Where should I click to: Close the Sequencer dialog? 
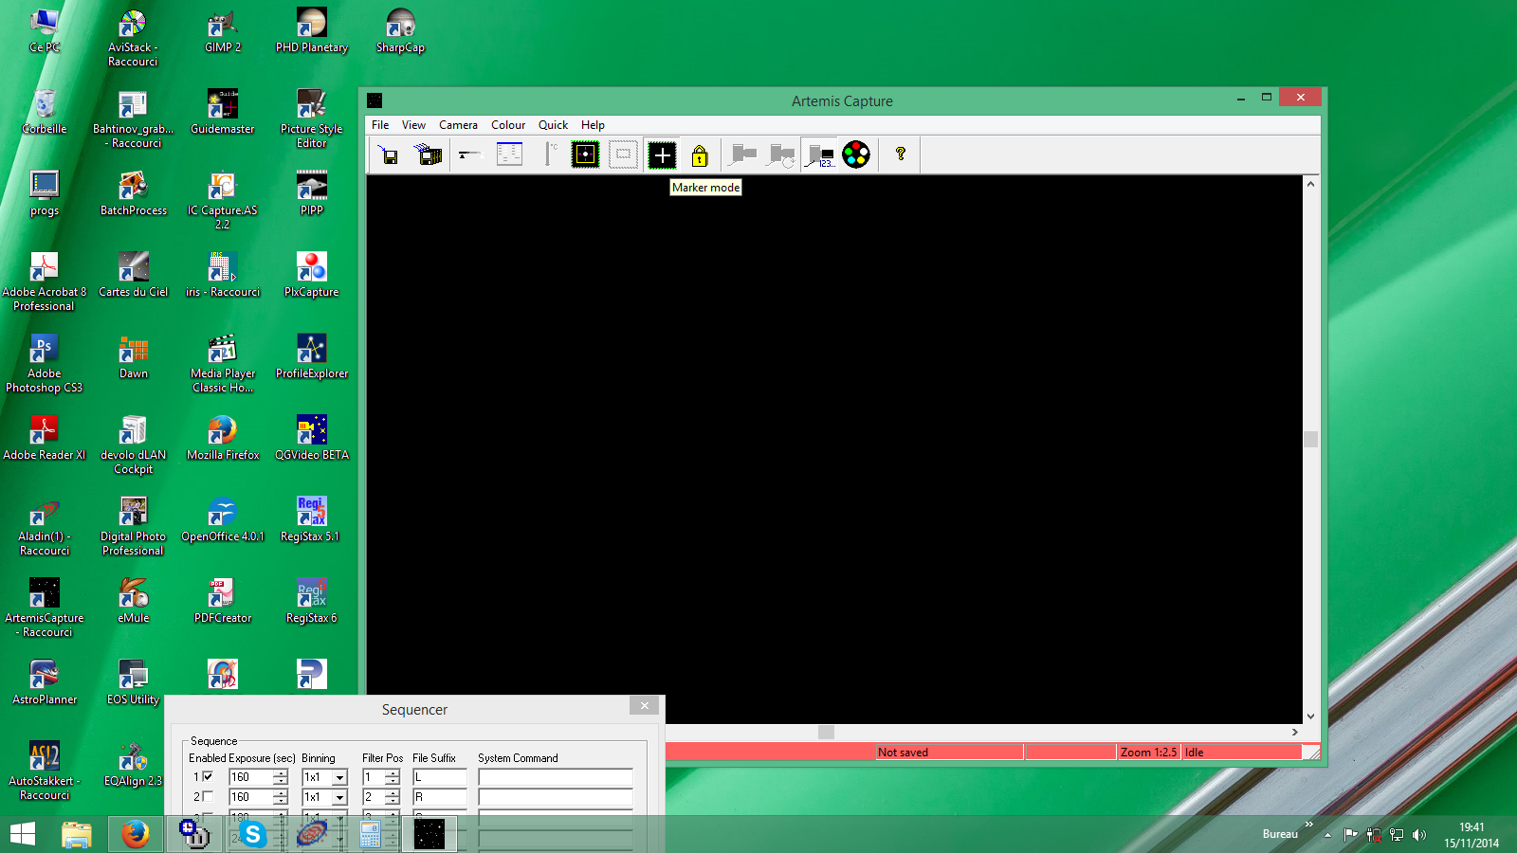pyautogui.click(x=644, y=705)
